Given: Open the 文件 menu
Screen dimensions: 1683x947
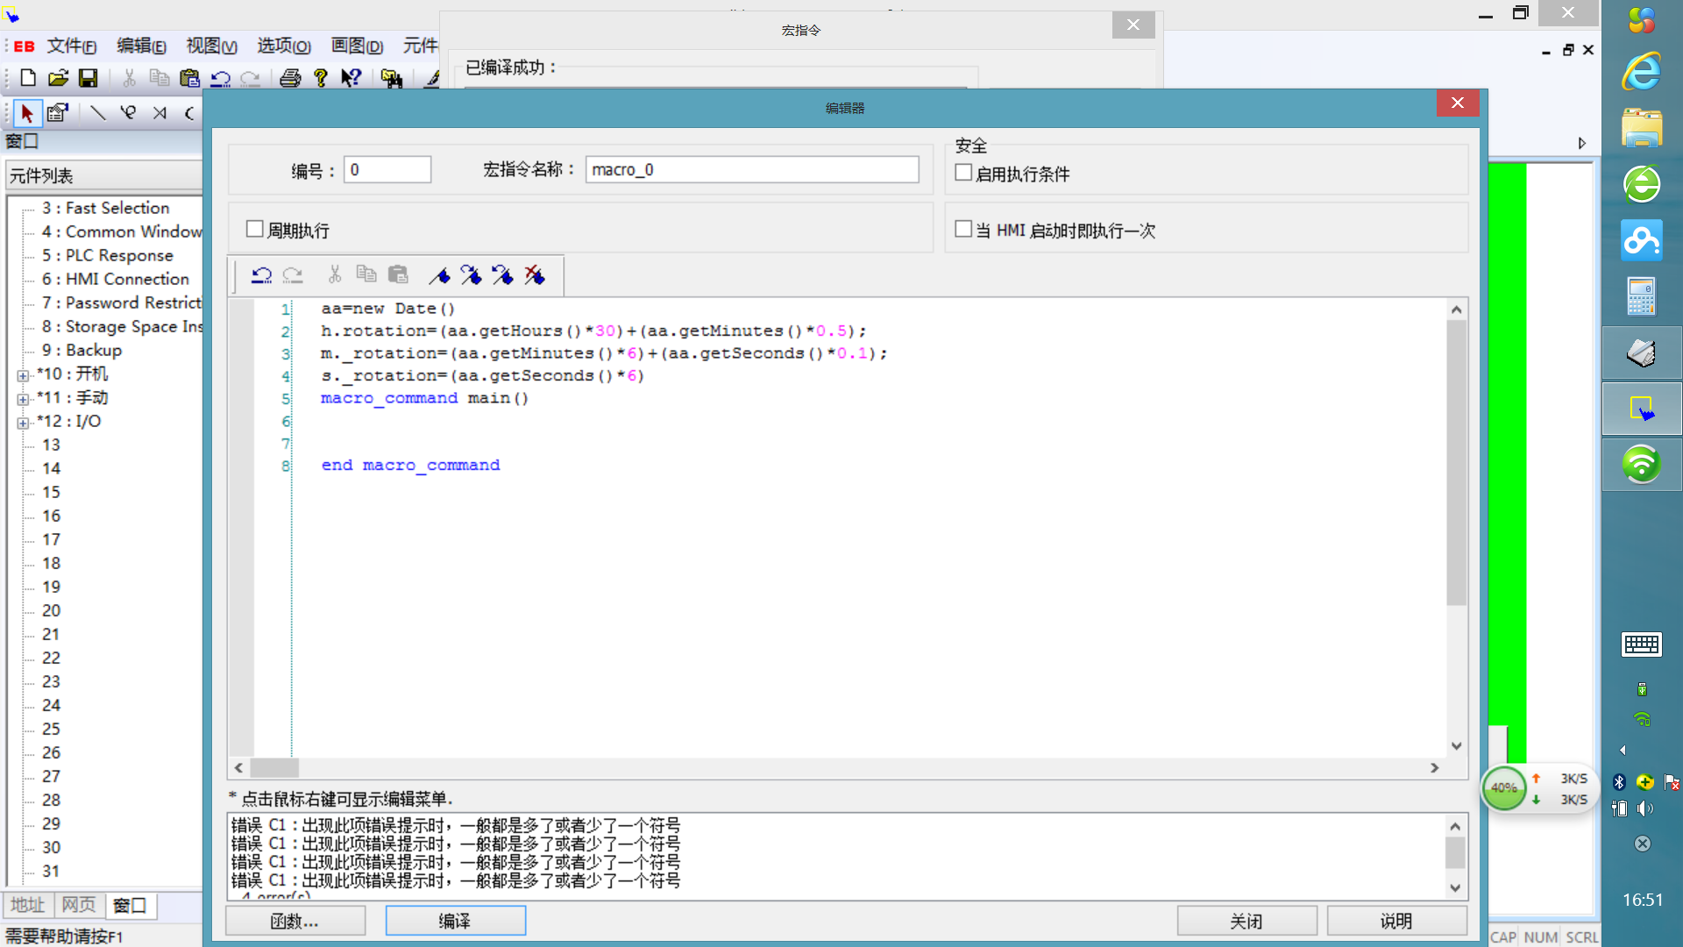Looking at the screenshot, I should coord(71,46).
